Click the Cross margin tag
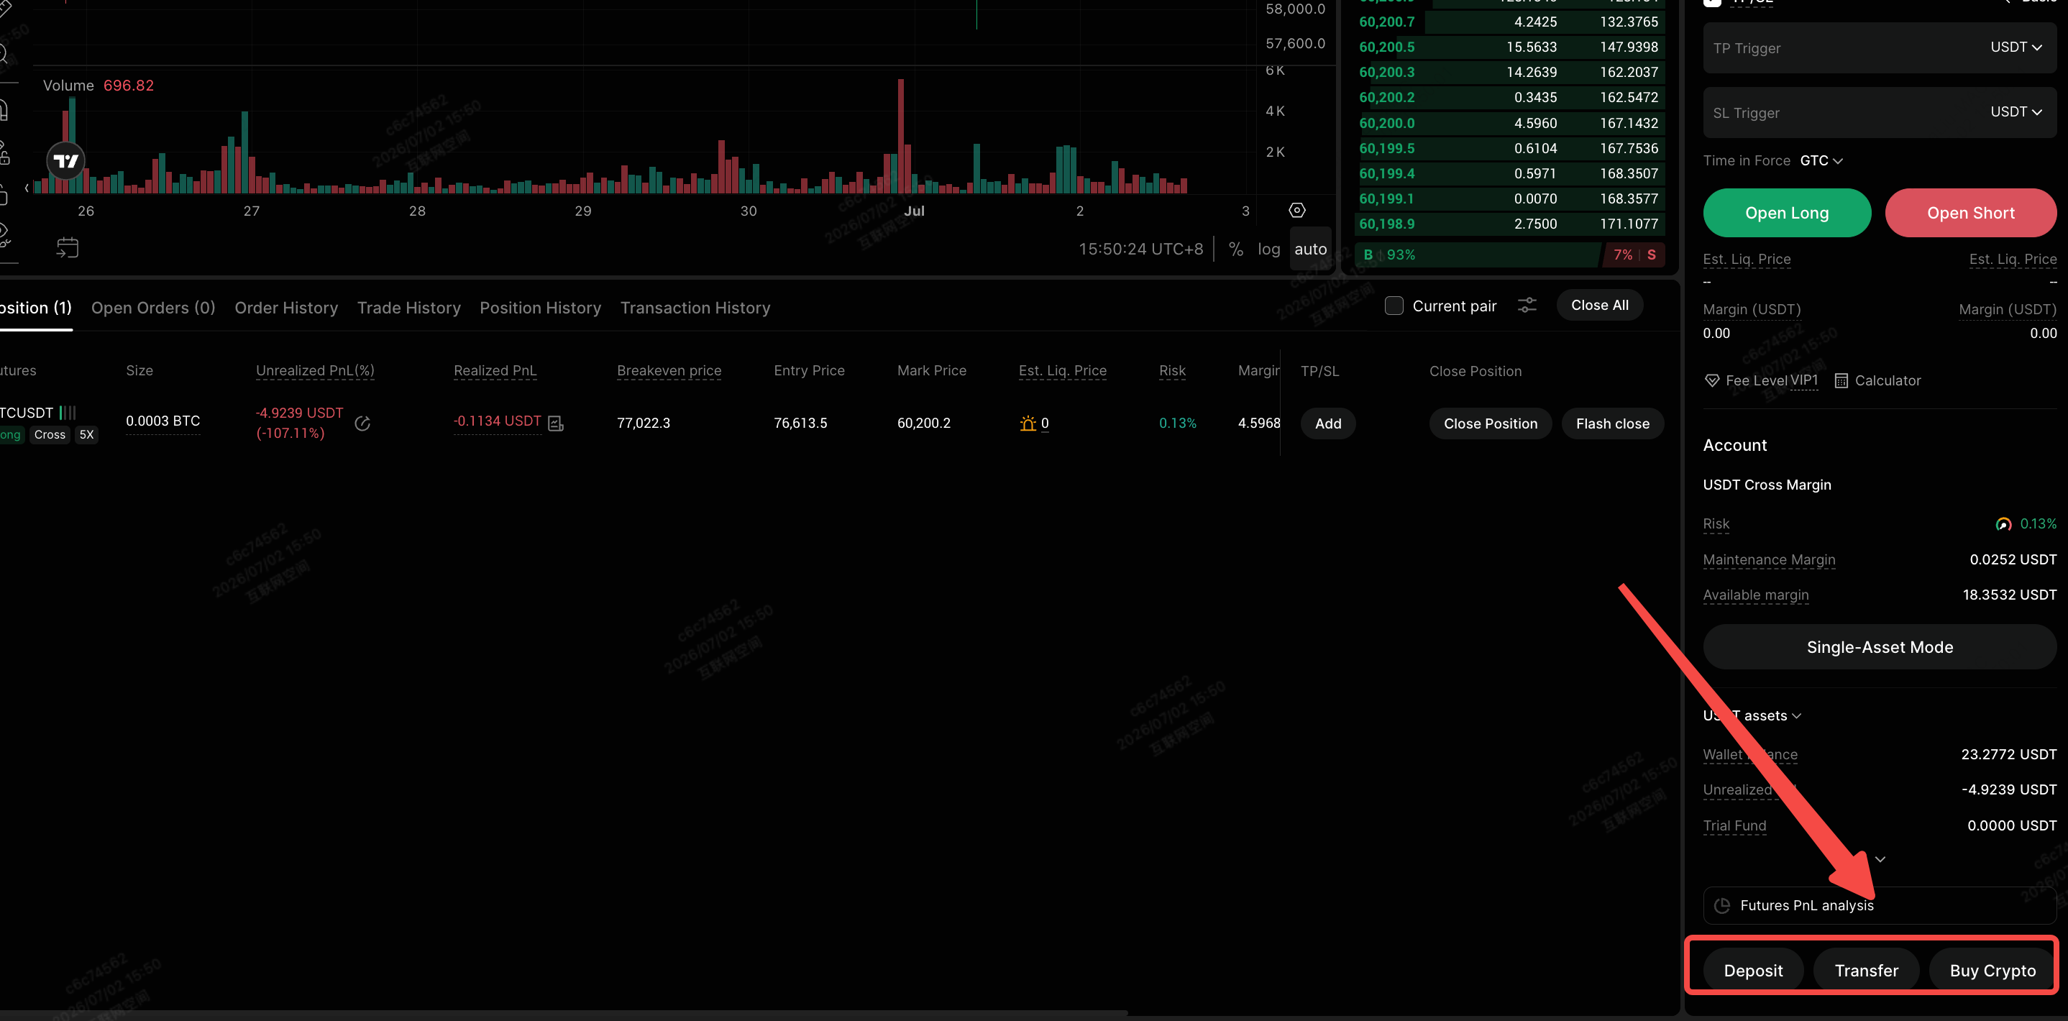Viewport: 2068px width, 1021px height. tap(50, 434)
